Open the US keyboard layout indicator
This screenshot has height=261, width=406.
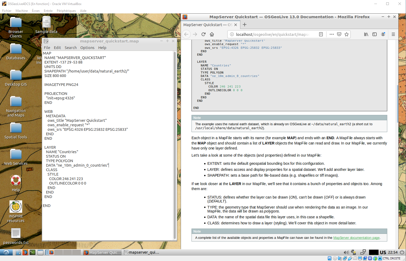coord(383,252)
